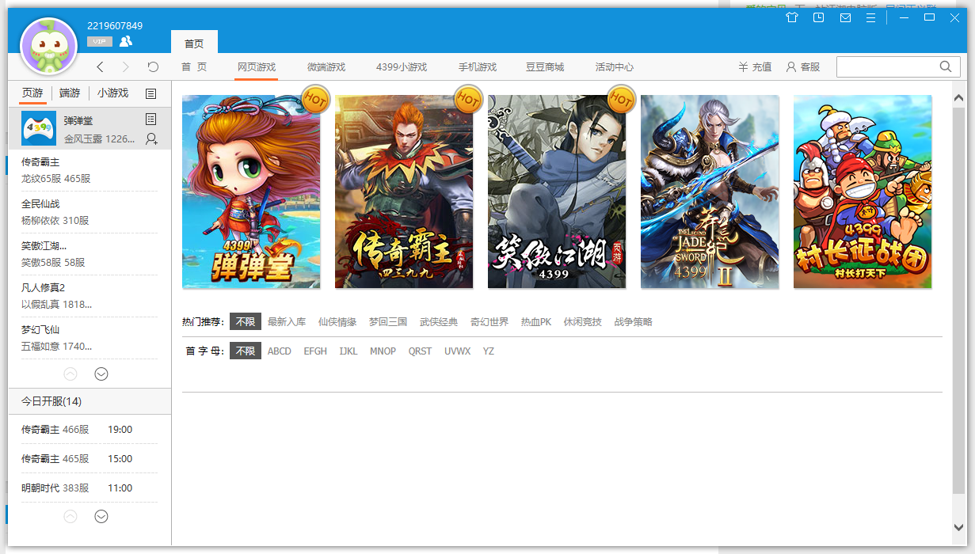Refresh the page with reload icon
Screen dimensions: 975x554
pos(153,67)
